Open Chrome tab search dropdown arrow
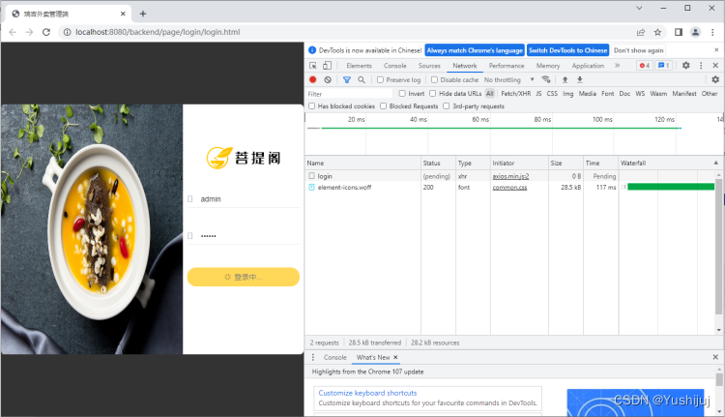 point(639,8)
